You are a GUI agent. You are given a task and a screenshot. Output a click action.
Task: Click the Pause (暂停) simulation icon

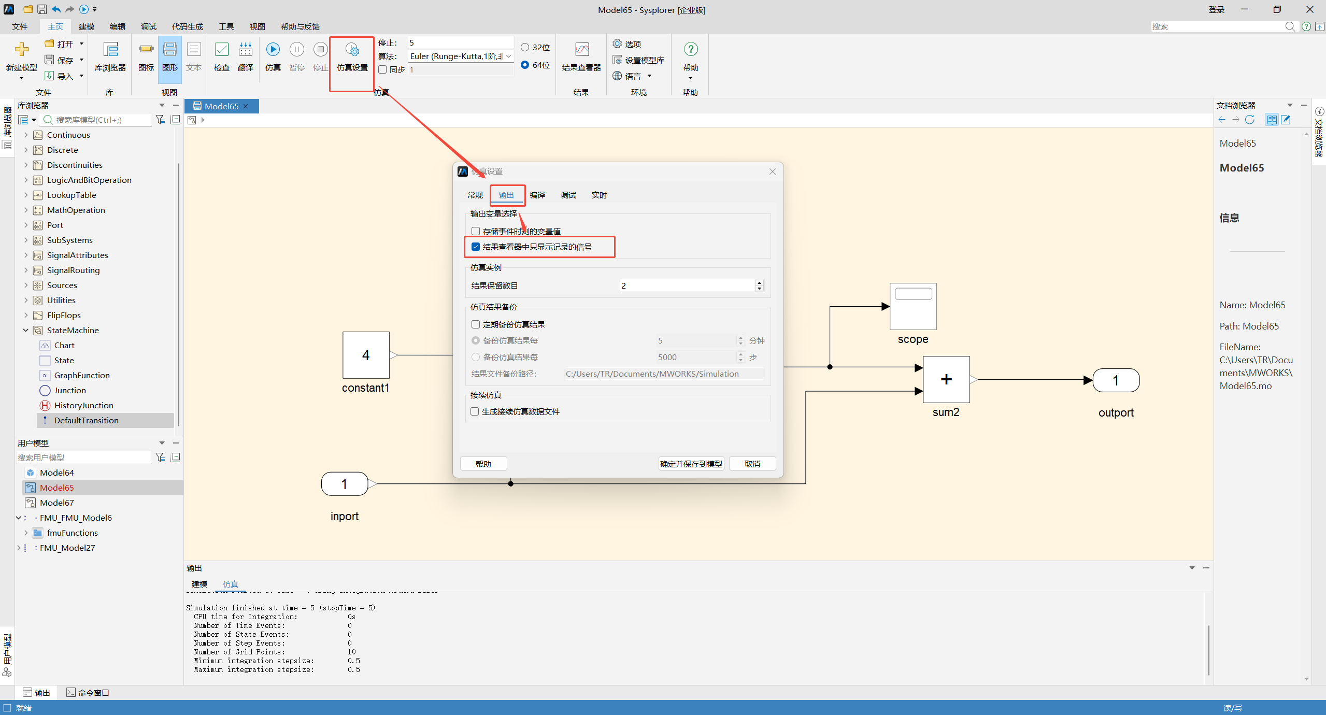coord(297,49)
